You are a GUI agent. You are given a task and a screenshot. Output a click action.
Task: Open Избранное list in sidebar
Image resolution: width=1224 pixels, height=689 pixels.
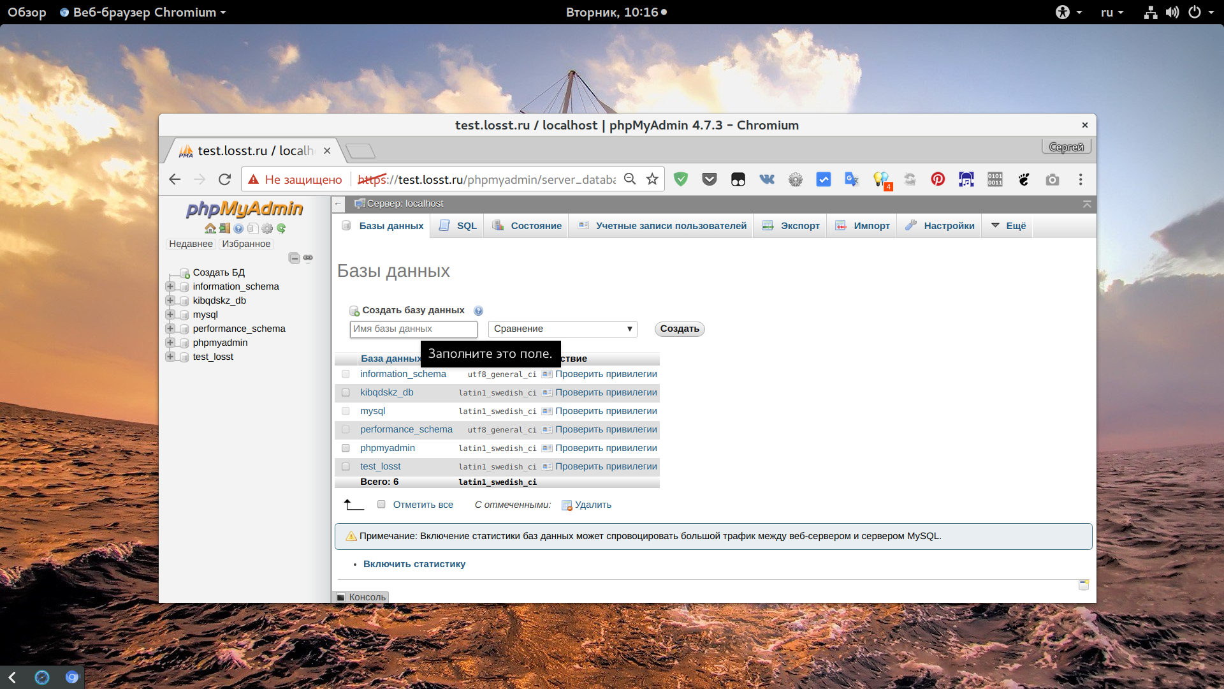tap(246, 244)
